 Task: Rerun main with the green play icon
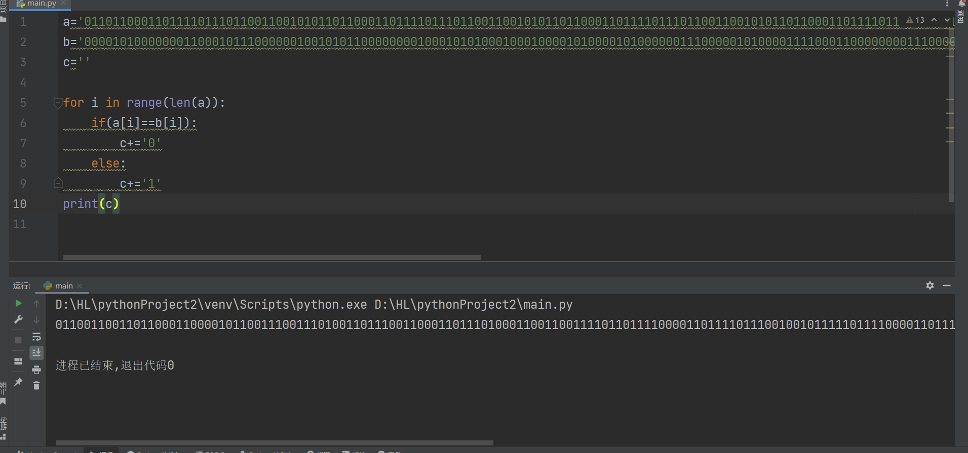pyautogui.click(x=18, y=303)
